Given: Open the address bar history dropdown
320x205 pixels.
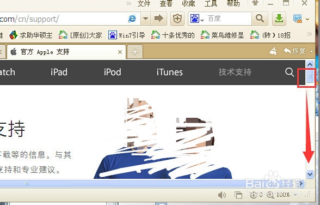Looking at the screenshot, I should 145,19.
